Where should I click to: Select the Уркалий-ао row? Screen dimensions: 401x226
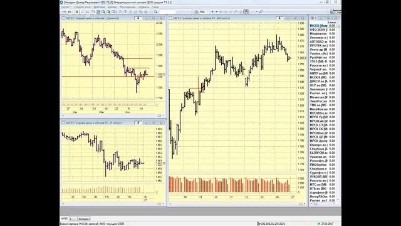point(323,157)
